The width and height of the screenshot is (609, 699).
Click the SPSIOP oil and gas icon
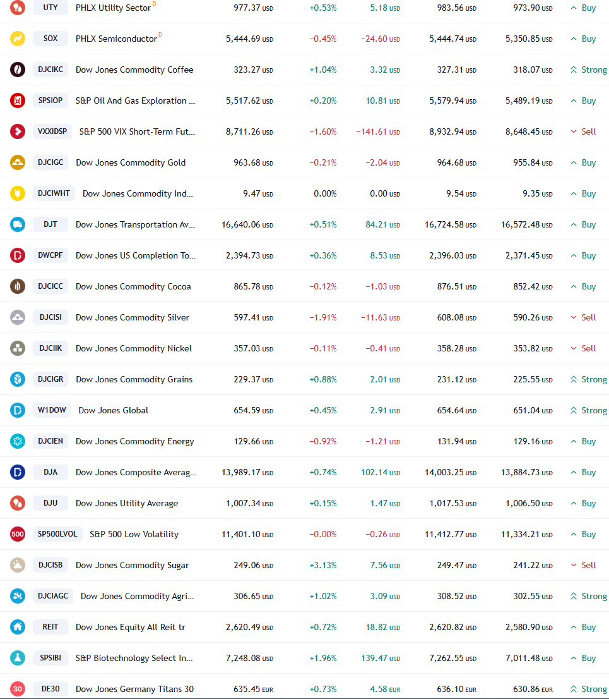click(x=18, y=100)
